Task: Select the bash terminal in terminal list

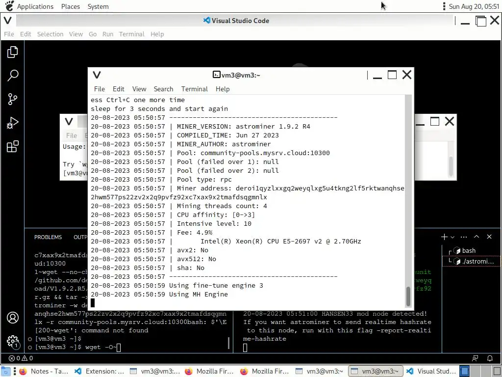Action: 471,251
